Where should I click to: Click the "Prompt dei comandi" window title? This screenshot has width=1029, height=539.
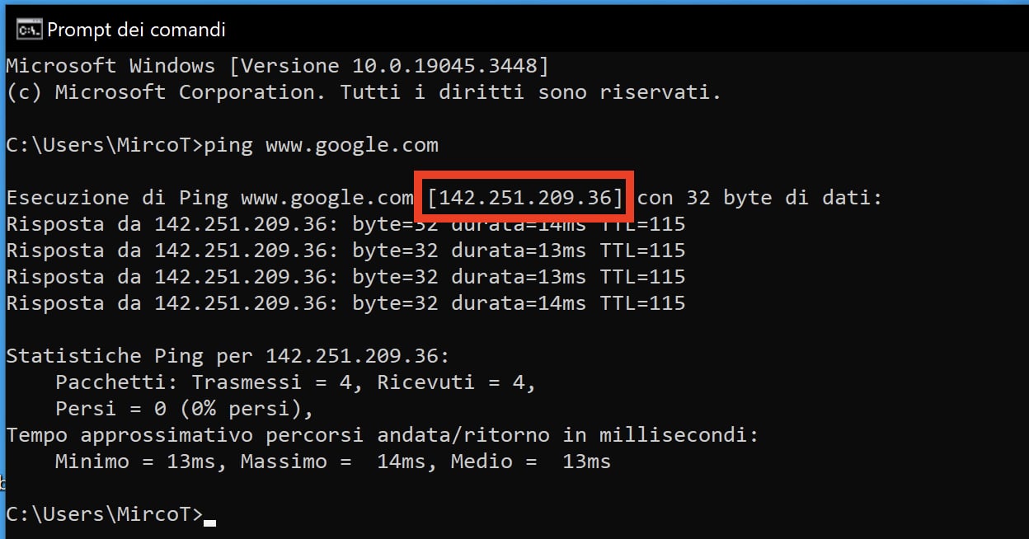(x=136, y=30)
